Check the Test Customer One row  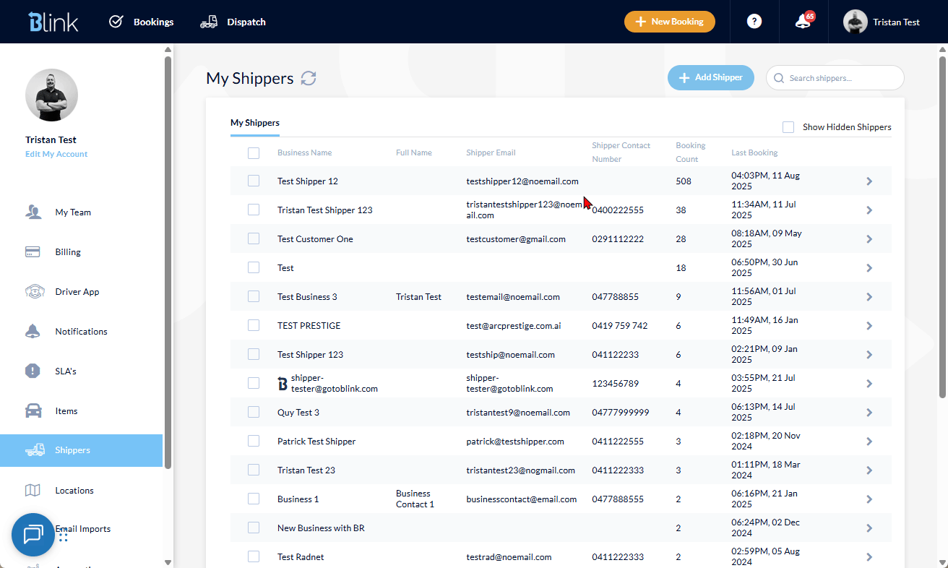[254, 238]
